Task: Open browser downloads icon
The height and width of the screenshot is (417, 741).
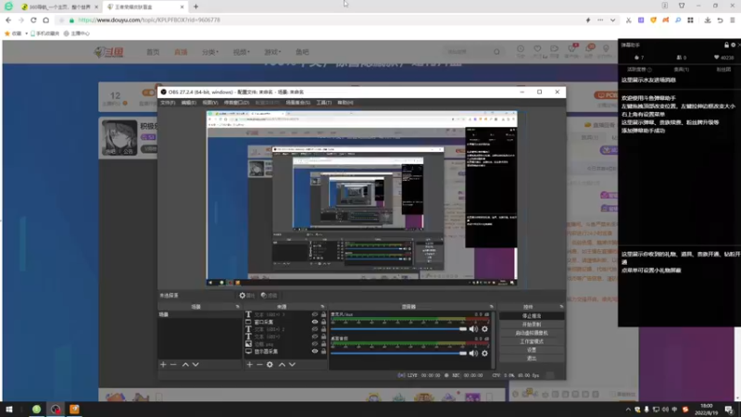Action: click(x=708, y=20)
